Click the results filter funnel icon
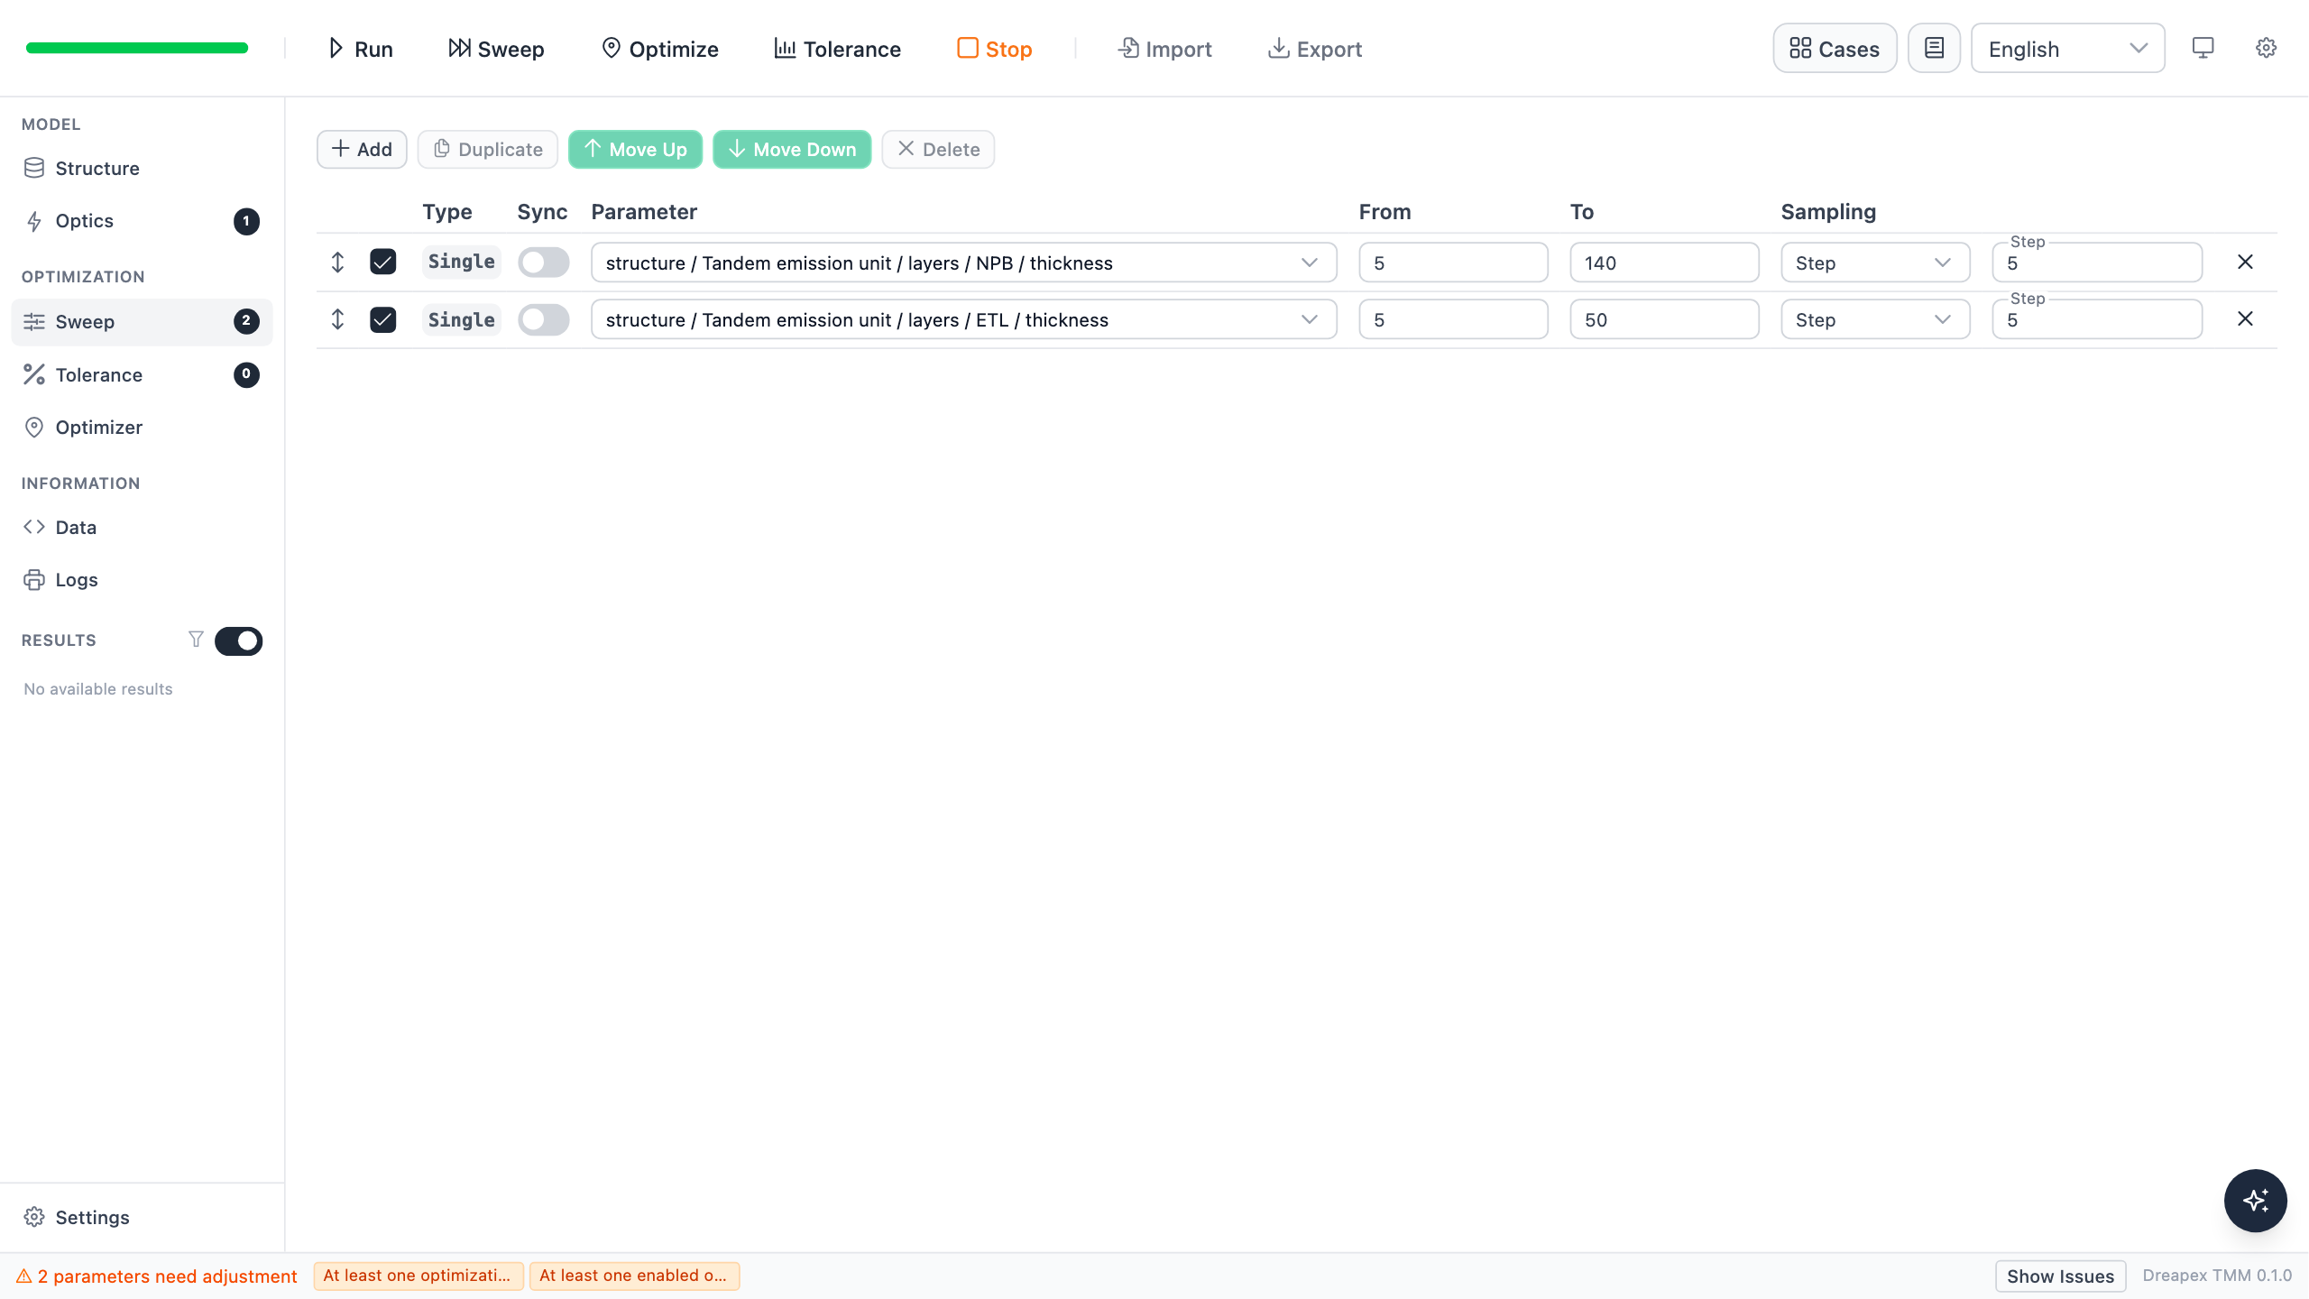Screen dimensions: 2309x1299 click(196, 640)
